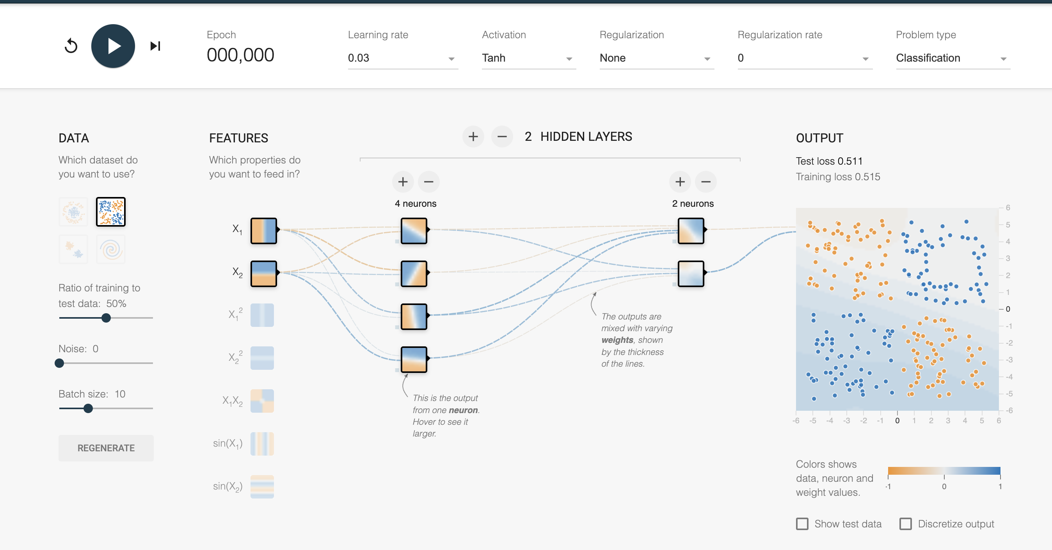1052x550 pixels.
Task: Start training with the play button
Action: [113, 46]
